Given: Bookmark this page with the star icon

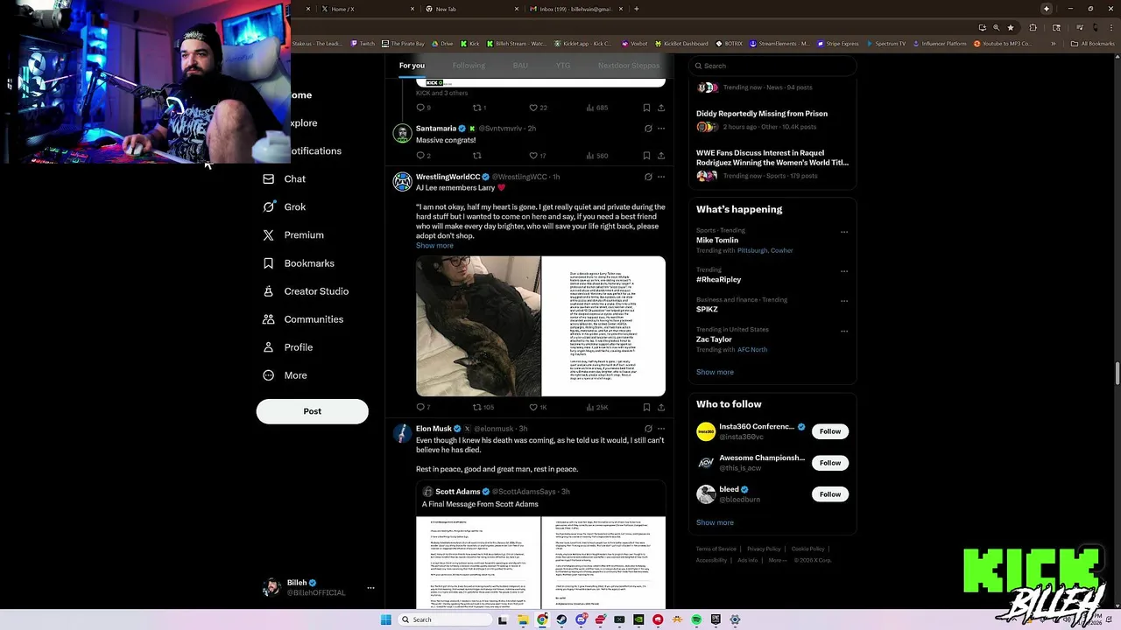Looking at the screenshot, I should 1011,28.
